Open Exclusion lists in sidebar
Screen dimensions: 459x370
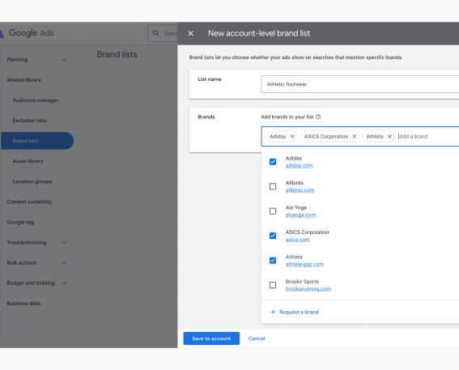pyautogui.click(x=30, y=121)
